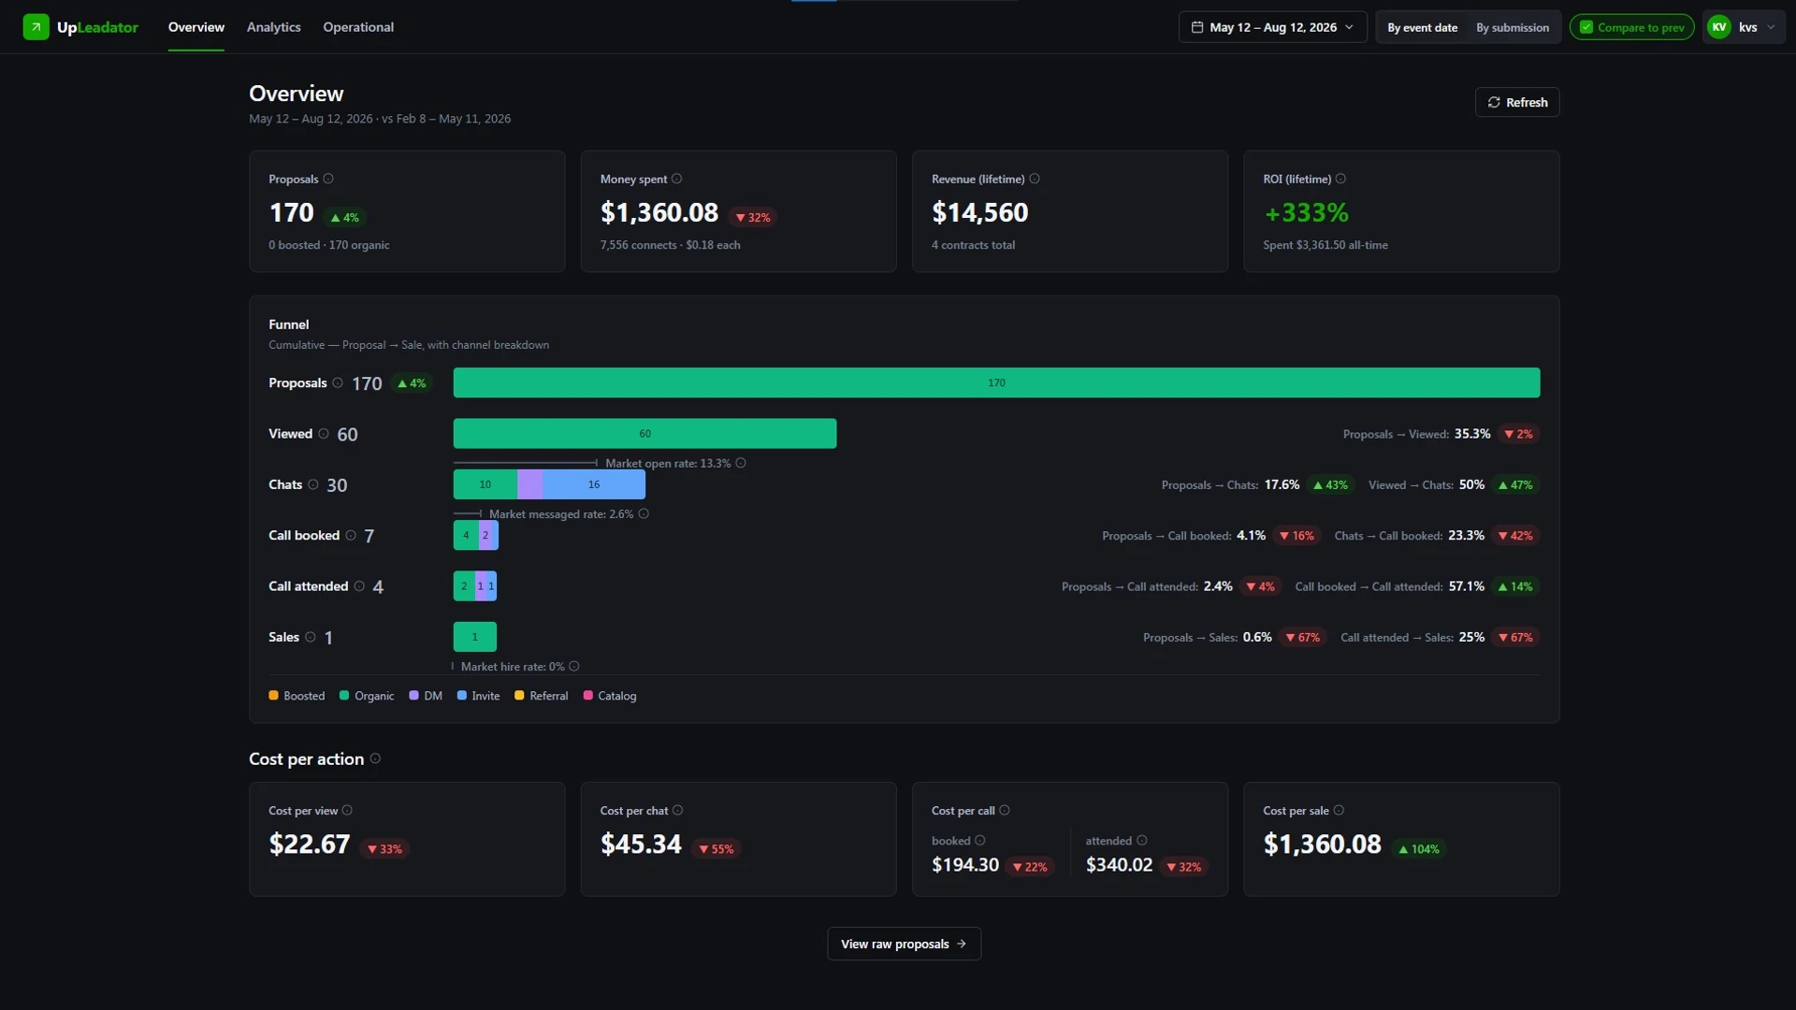
Task: Click info icon beside Cost per sale
Action: 1339,810
